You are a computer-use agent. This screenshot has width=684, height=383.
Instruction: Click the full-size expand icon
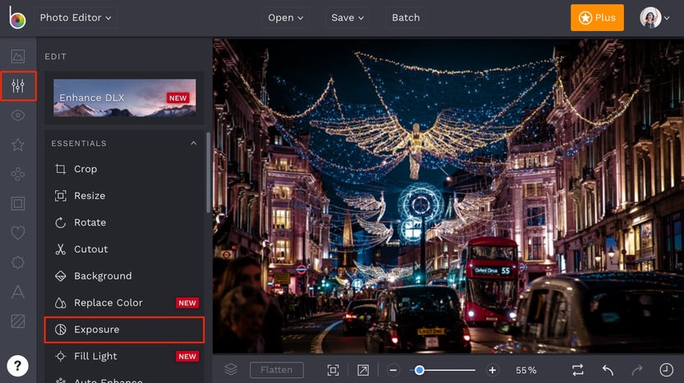pos(363,370)
